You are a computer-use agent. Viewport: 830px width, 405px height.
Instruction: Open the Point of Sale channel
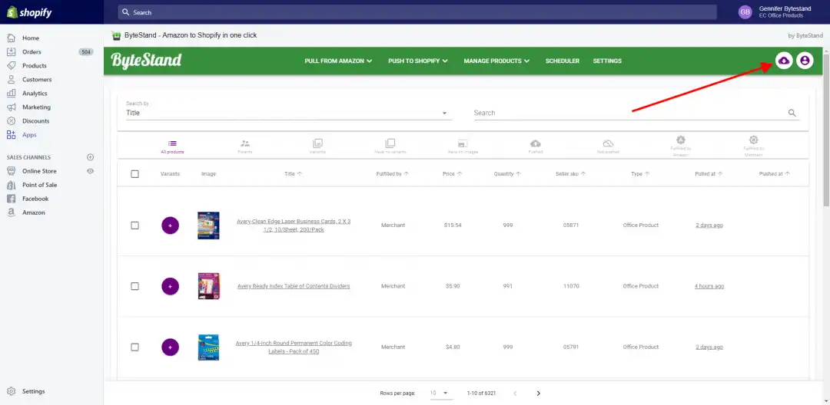pos(39,185)
